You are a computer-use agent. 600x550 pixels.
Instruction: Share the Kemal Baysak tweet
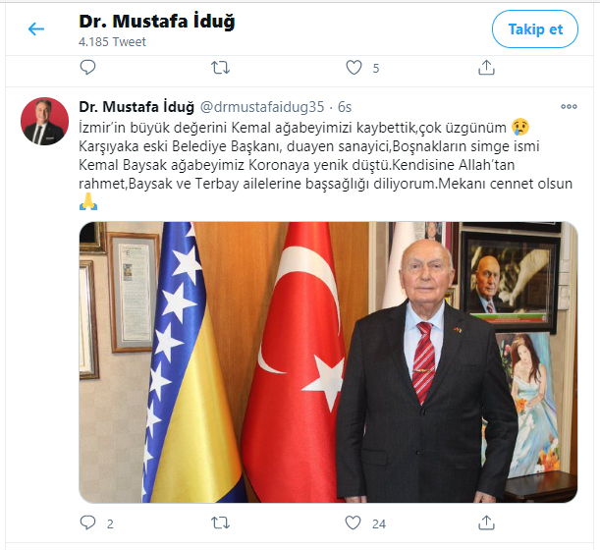486,522
